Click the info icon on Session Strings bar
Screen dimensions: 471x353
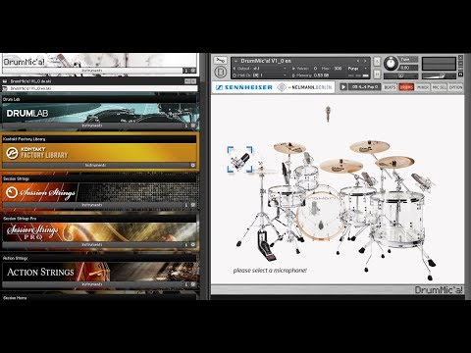[x=186, y=205]
